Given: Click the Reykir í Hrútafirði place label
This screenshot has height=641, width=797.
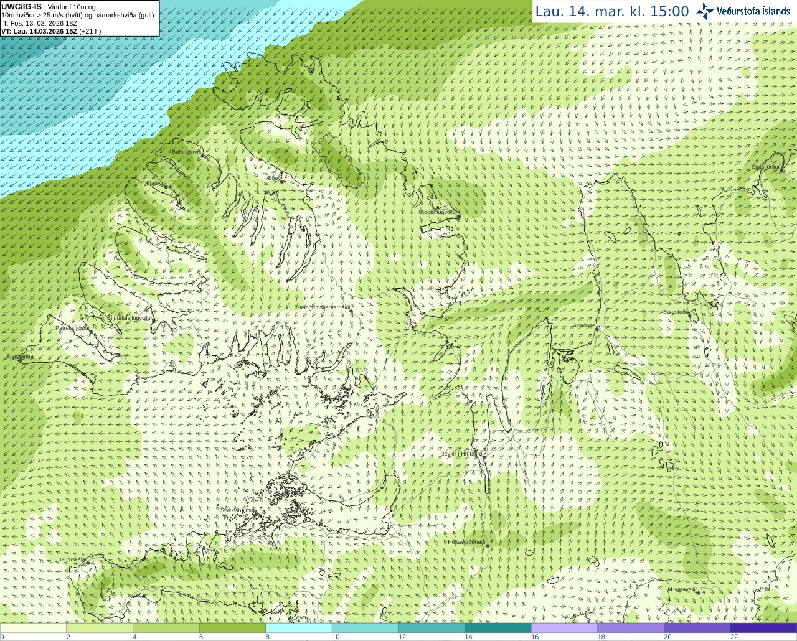Looking at the screenshot, I should point(463,454).
